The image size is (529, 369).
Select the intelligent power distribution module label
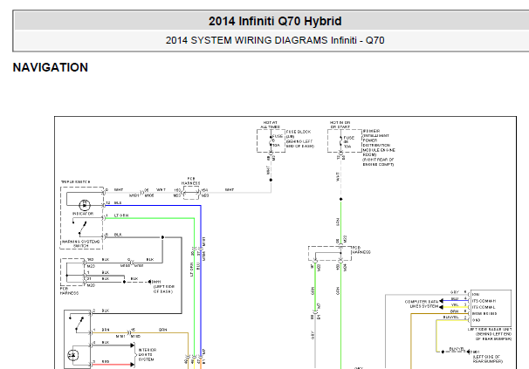point(379,143)
